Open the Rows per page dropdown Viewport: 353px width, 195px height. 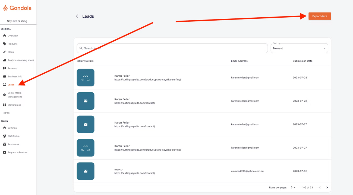pyautogui.click(x=293, y=187)
